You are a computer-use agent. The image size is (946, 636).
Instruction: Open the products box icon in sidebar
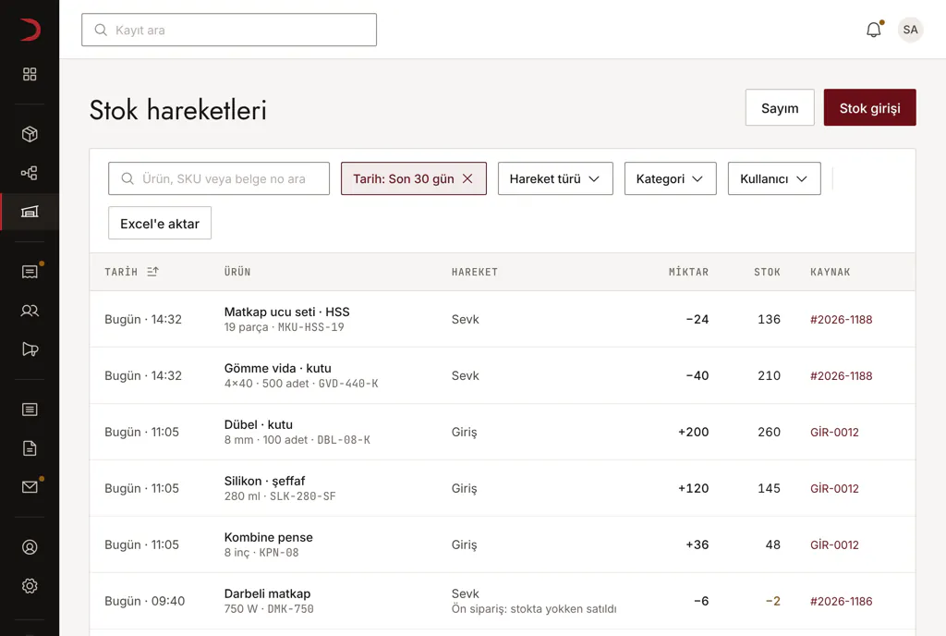(x=30, y=134)
